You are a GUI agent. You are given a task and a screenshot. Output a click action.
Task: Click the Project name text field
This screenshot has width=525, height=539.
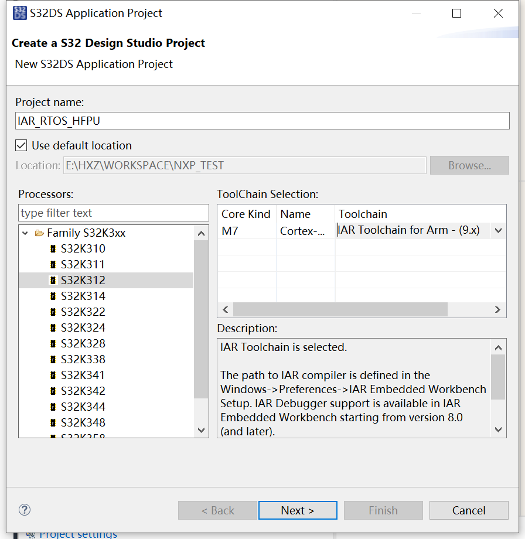262,120
